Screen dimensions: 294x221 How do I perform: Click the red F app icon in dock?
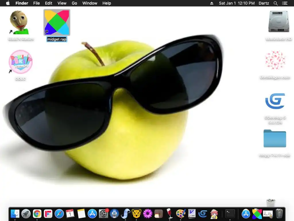48,214
